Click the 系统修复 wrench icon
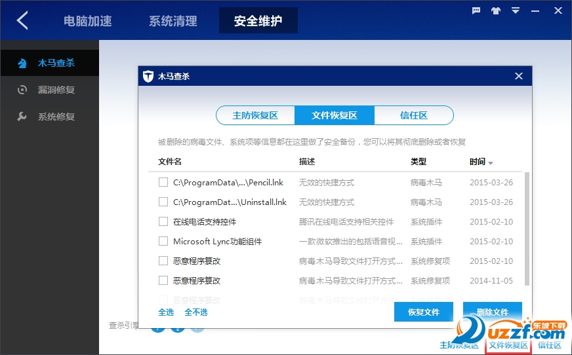The height and width of the screenshot is (355, 572). (22, 117)
